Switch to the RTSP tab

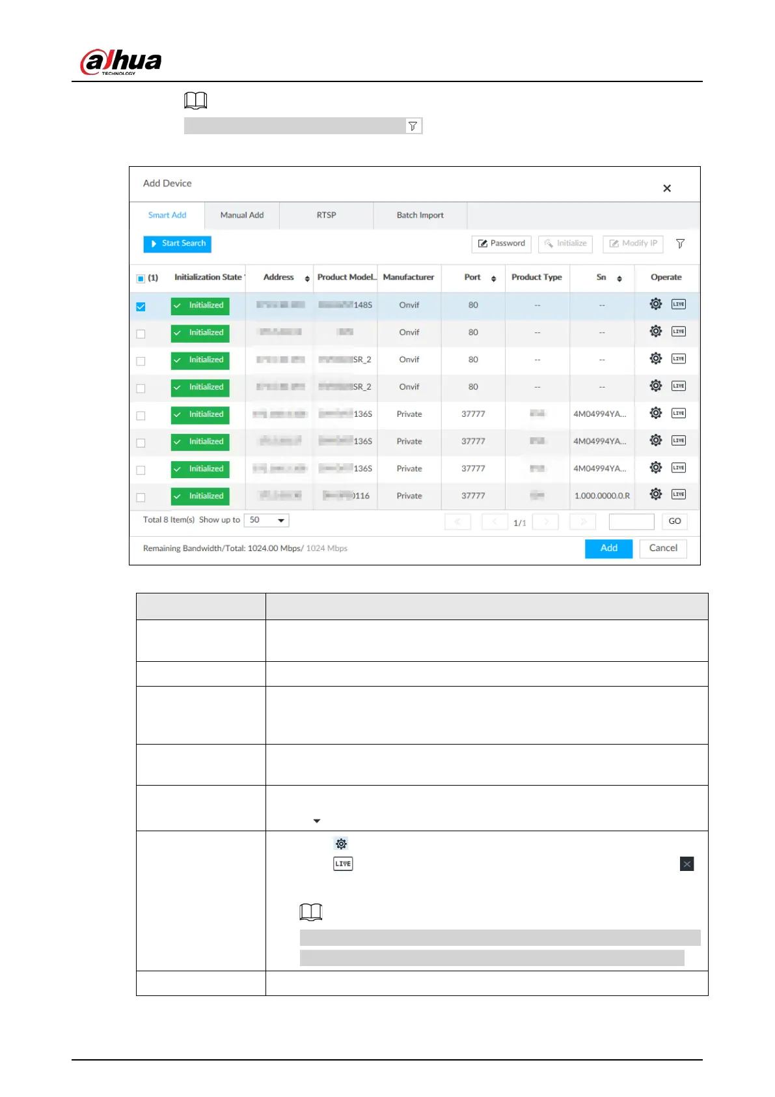[327, 216]
